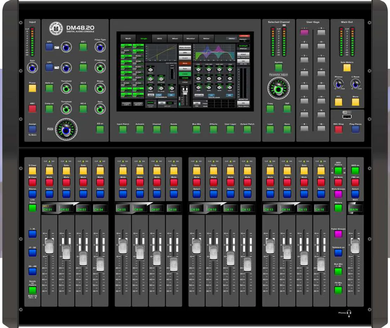Solo channel CH 01
The image size is (390, 328).
49,171
